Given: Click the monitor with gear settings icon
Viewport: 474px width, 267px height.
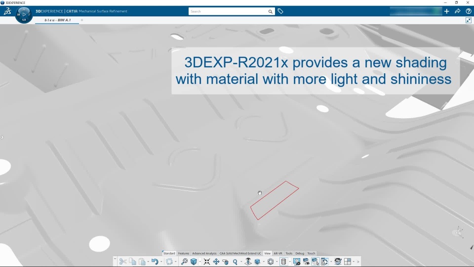Looking at the screenshot, I should [x=297, y=262].
